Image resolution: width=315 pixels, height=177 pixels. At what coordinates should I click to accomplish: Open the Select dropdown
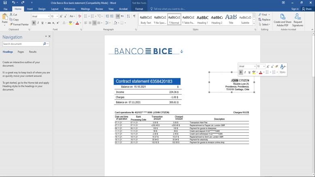[x=264, y=24]
